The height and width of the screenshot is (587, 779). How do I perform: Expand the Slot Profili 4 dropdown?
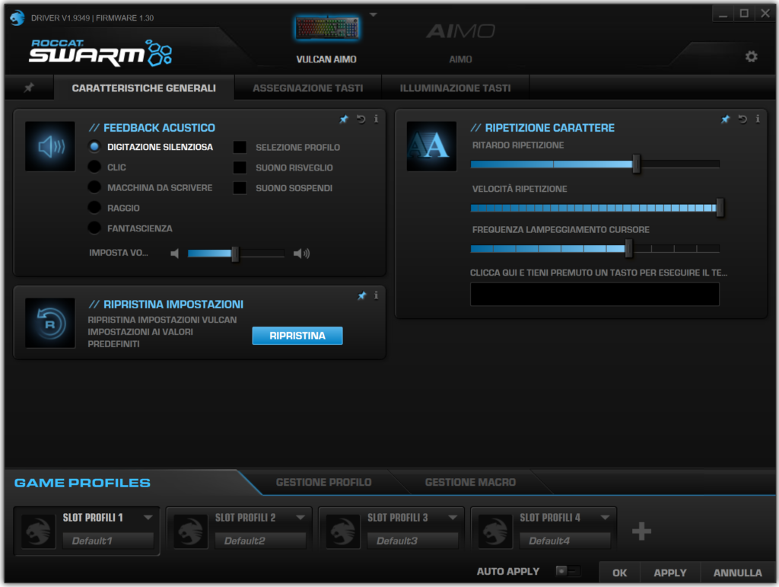point(605,518)
